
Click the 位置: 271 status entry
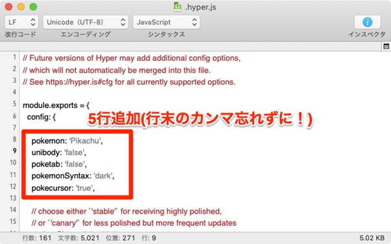(x=120, y=238)
